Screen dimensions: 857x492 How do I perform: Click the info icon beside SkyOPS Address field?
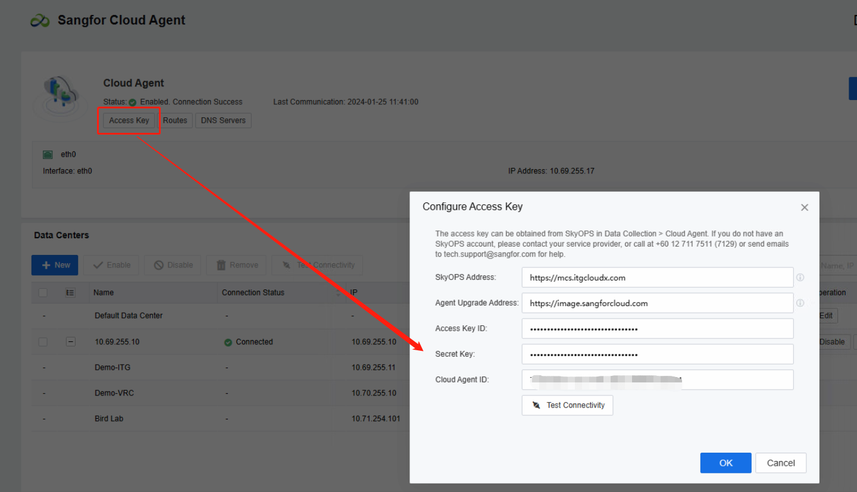tap(800, 277)
